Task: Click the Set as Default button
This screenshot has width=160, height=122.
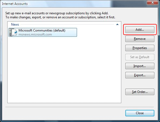Action: (x=140, y=57)
